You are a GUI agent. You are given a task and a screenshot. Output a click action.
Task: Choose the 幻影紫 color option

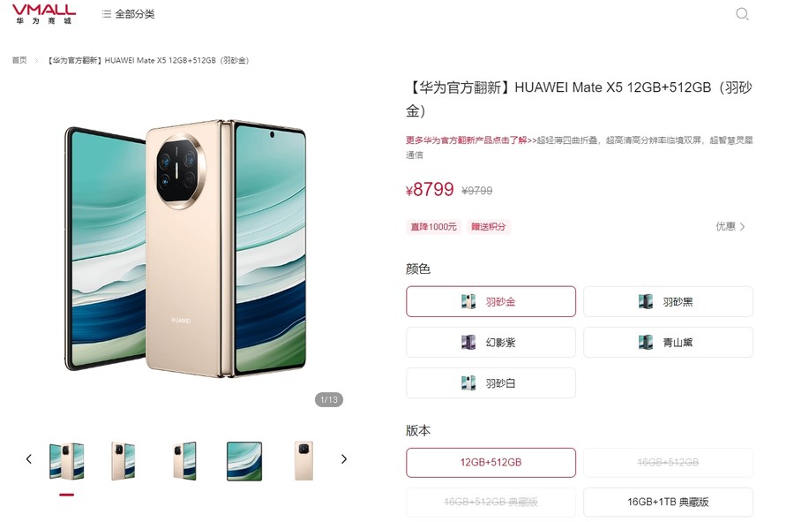point(491,342)
